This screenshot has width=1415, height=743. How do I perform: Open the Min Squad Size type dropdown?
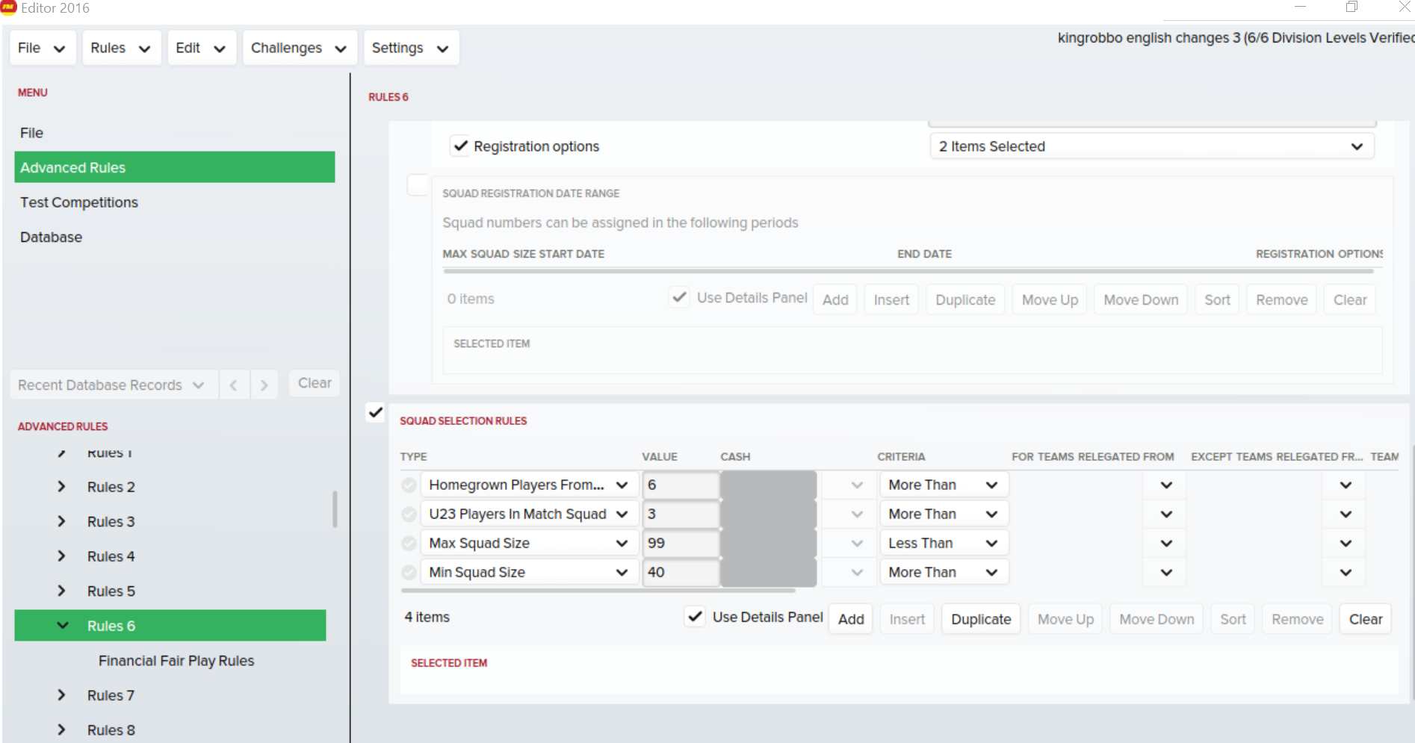(x=530, y=573)
